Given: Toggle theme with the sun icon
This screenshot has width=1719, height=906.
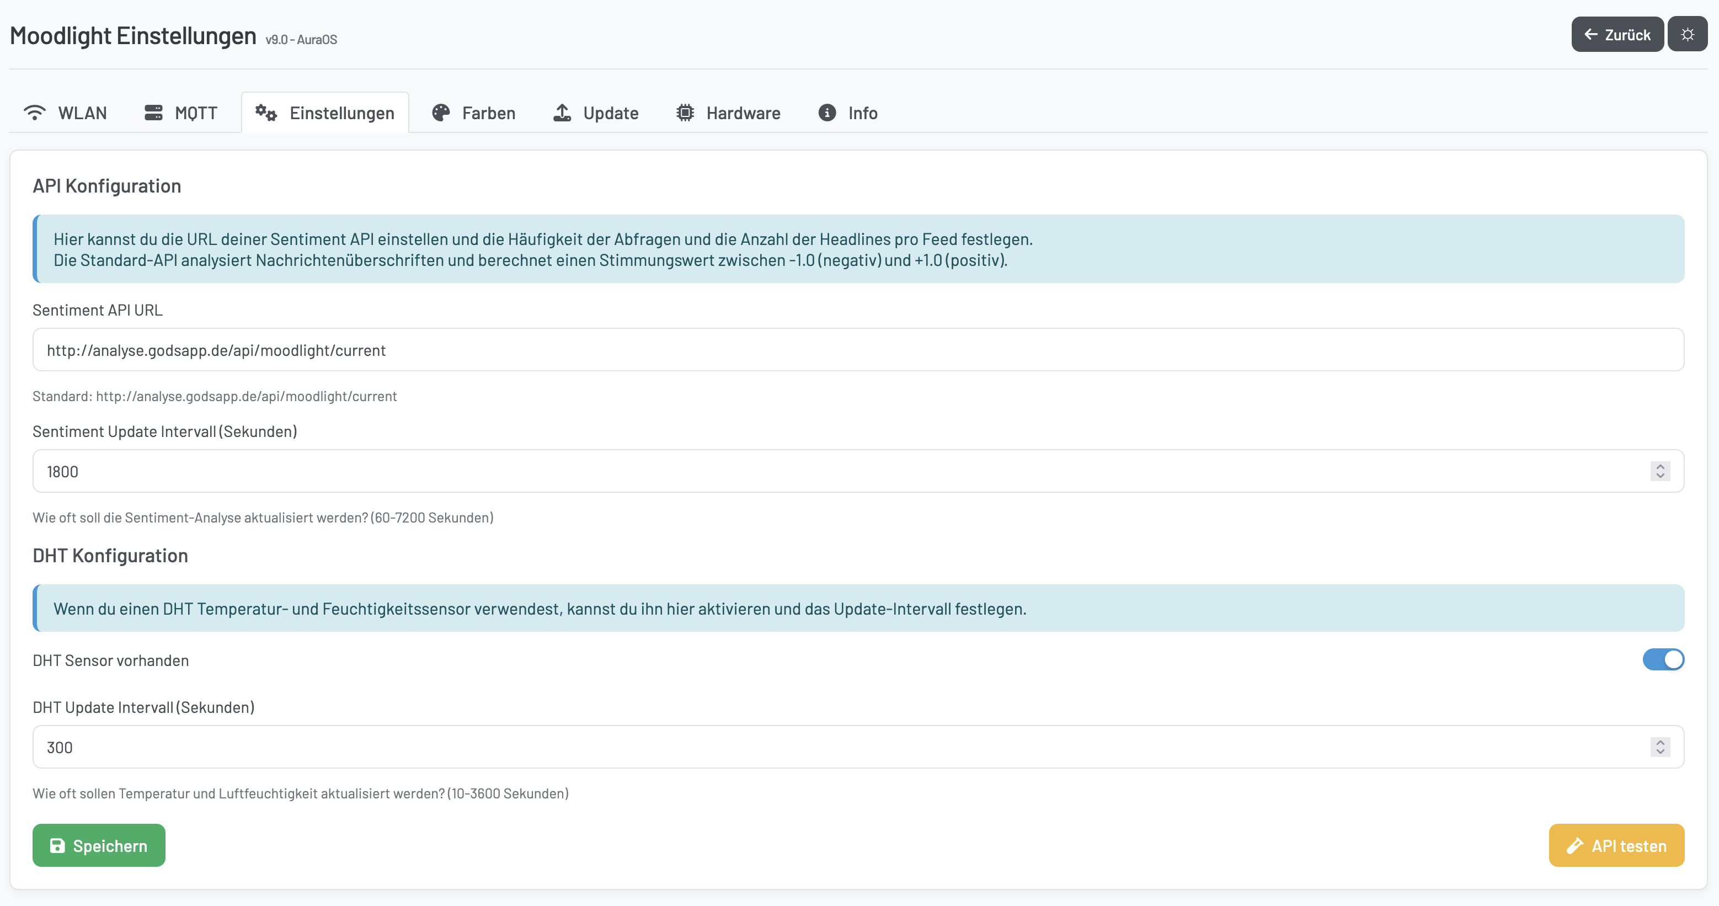Looking at the screenshot, I should coord(1688,35).
